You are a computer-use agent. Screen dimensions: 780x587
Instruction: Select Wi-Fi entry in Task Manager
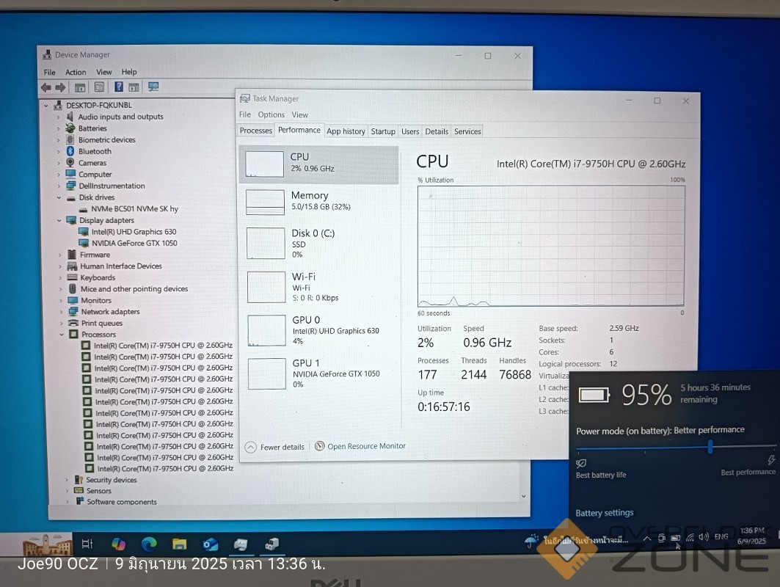[x=318, y=287]
